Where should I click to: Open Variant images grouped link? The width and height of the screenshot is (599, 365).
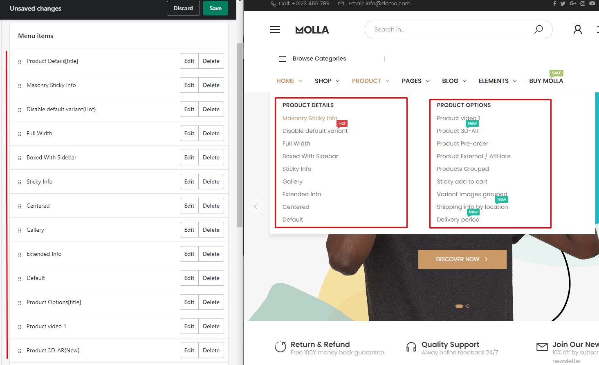pos(472,194)
